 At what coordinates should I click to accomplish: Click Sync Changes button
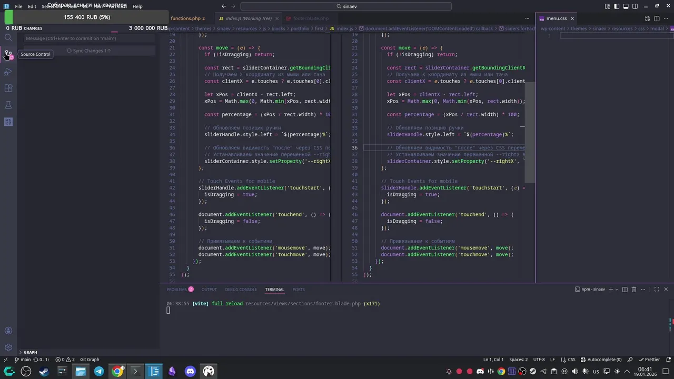(x=90, y=51)
